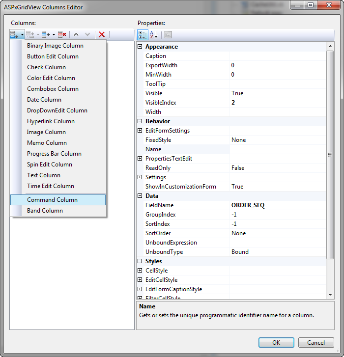This screenshot has width=344, height=357.
Task: Click the Cancel button
Action: [x=316, y=342]
